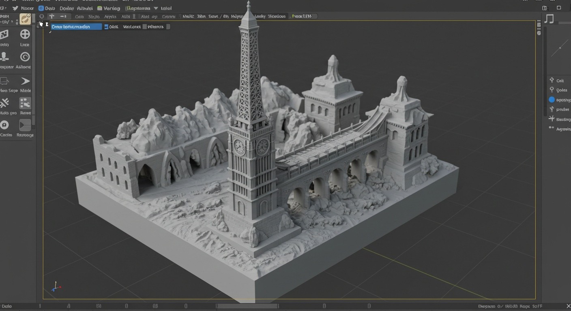Click the music note icon in right panel
Screen dimensions: 571x311
[x=550, y=19]
